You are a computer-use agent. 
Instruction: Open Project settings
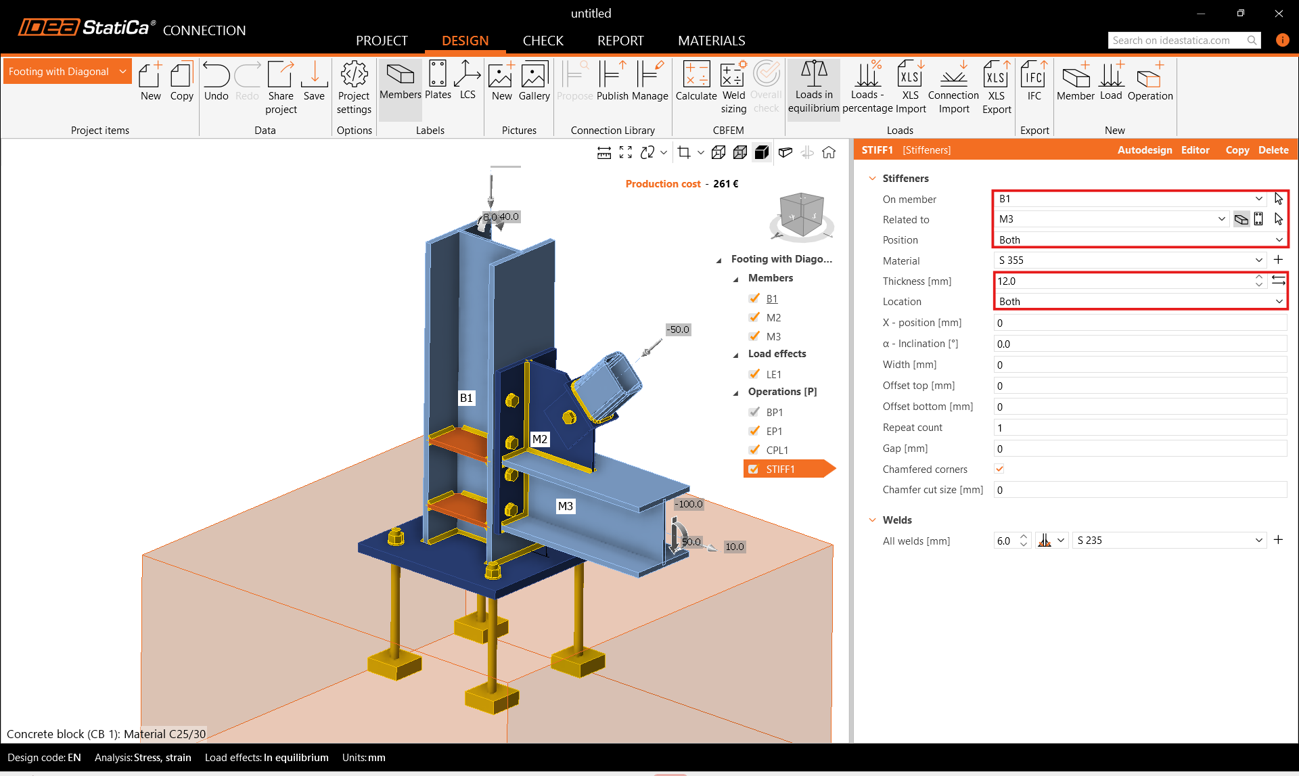pos(354,88)
